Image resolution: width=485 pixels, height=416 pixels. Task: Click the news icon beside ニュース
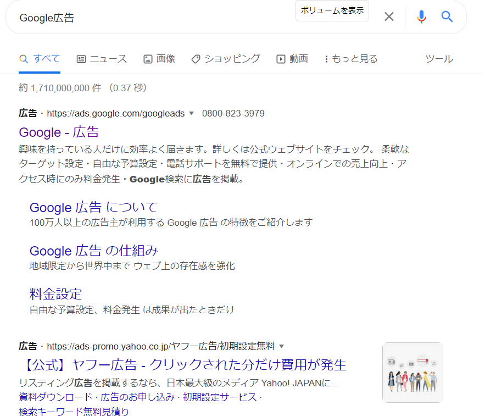click(81, 59)
